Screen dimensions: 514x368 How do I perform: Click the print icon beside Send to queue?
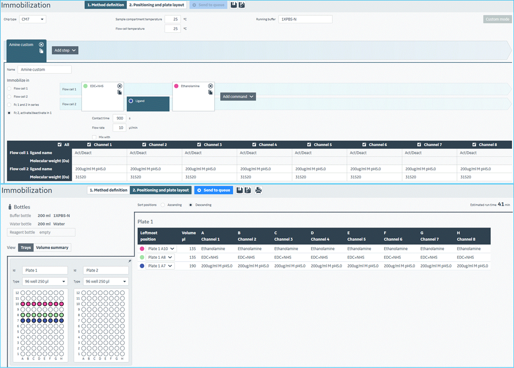click(x=258, y=190)
